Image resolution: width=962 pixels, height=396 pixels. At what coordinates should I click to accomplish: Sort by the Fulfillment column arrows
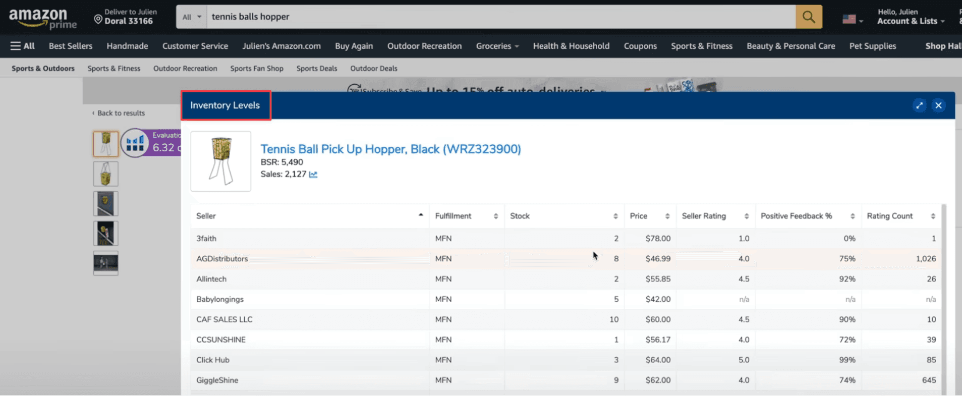(x=496, y=216)
